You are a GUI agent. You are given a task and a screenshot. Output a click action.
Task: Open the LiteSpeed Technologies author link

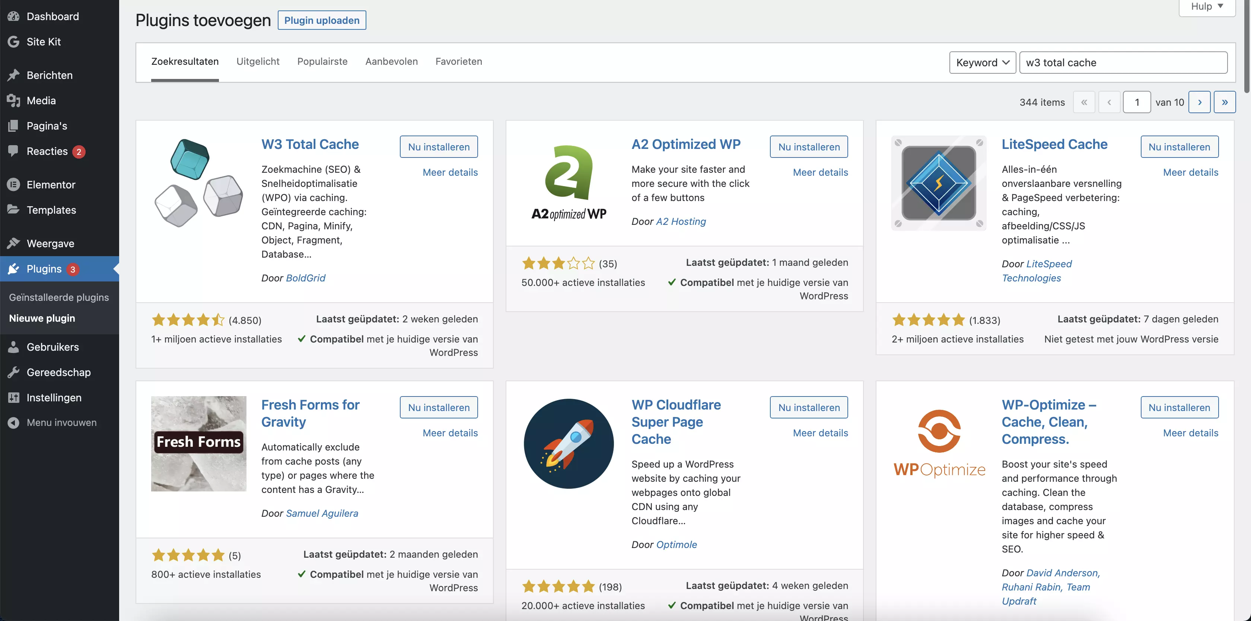(x=1037, y=271)
